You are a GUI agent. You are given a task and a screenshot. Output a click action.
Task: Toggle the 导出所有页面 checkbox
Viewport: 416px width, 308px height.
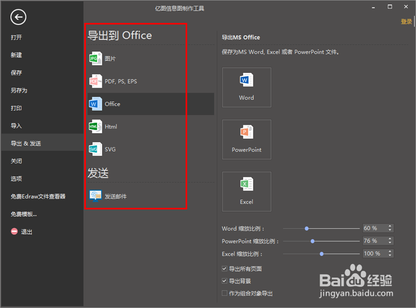coord(225,269)
